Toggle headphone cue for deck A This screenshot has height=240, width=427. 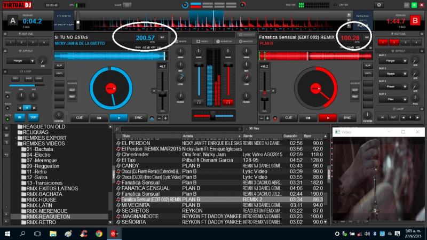199,102
